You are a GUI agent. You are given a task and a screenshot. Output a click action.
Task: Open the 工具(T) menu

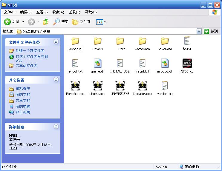(74, 12)
